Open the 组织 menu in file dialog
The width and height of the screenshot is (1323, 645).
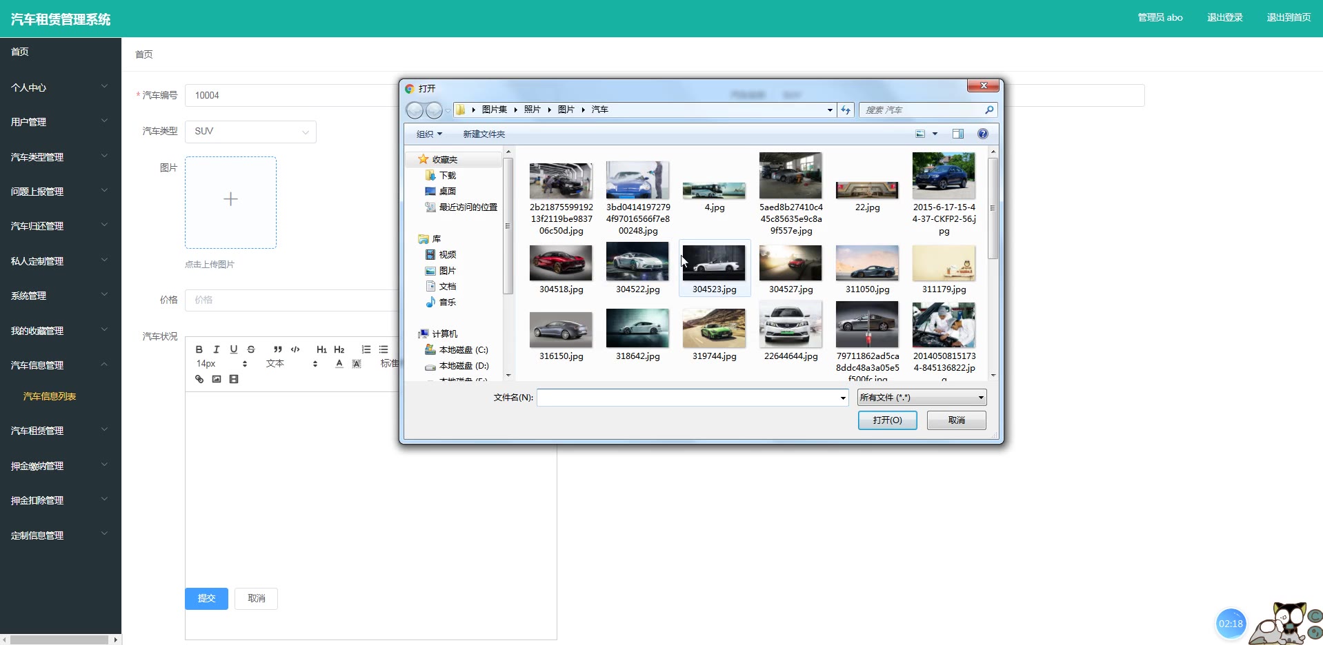coord(429,134)
